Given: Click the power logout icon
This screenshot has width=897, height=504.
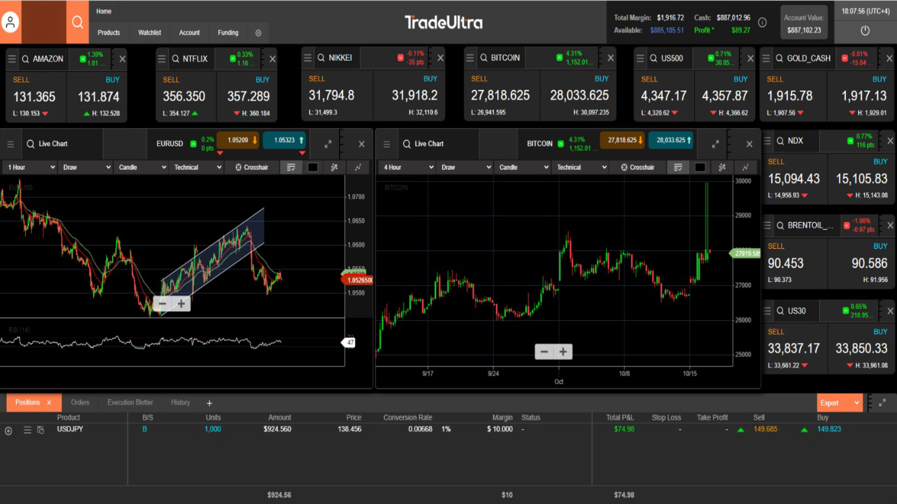Looking at the screenshot, I should [x=865, y=31].
